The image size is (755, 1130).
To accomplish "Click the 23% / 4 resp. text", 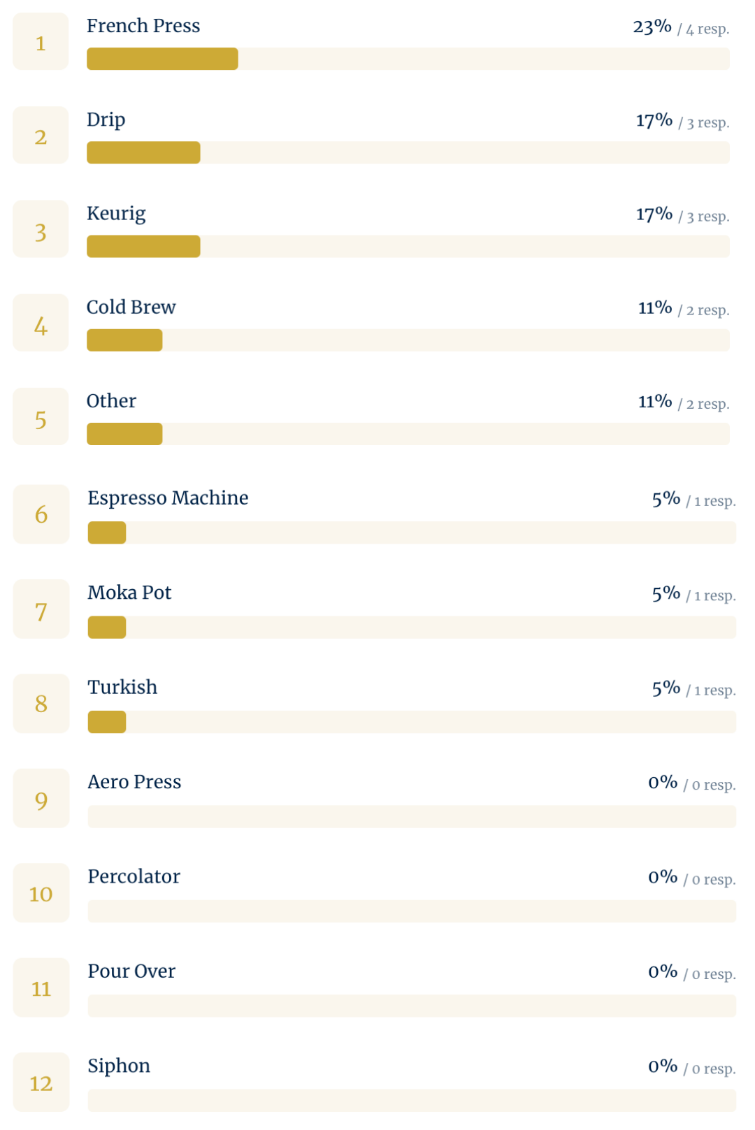I will pyautogui.click(x=681, y=27).
